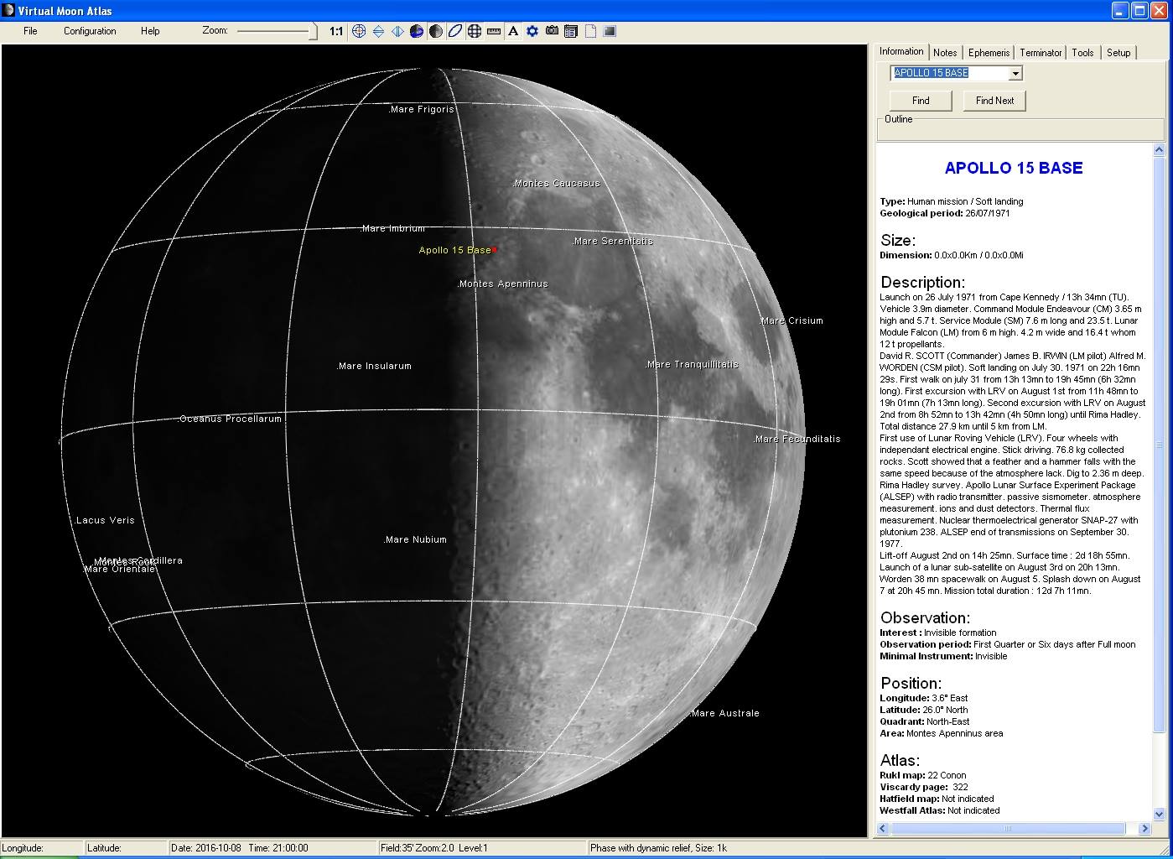Screen dimensions: 1173x859
Task: Click the Mare Serenitatis label
Action: 613,241
